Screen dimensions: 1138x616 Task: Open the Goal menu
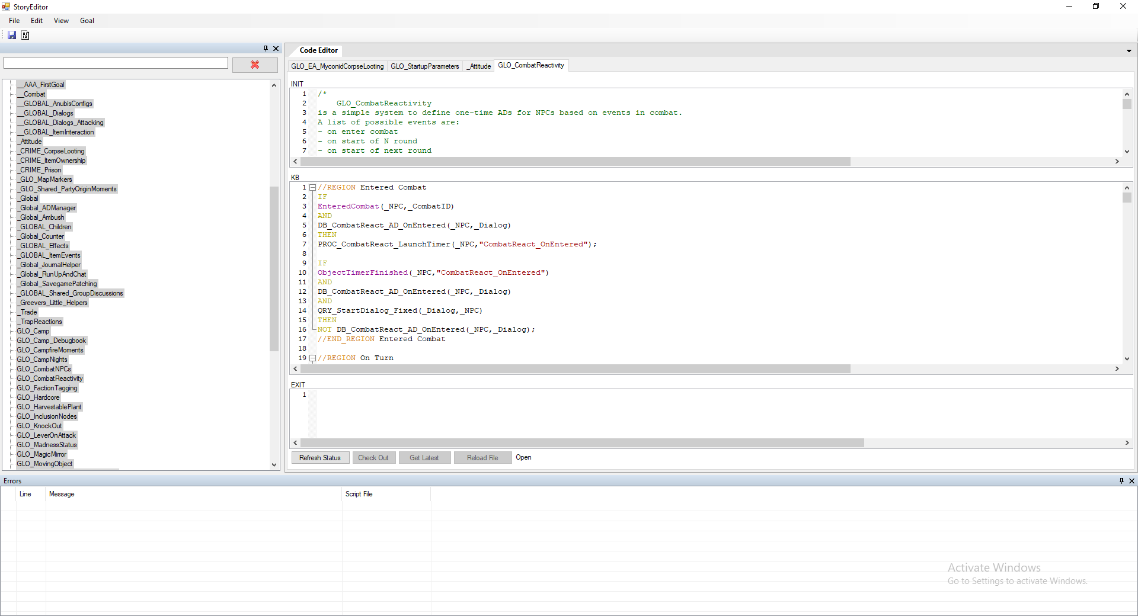click(x=87, y=21)
